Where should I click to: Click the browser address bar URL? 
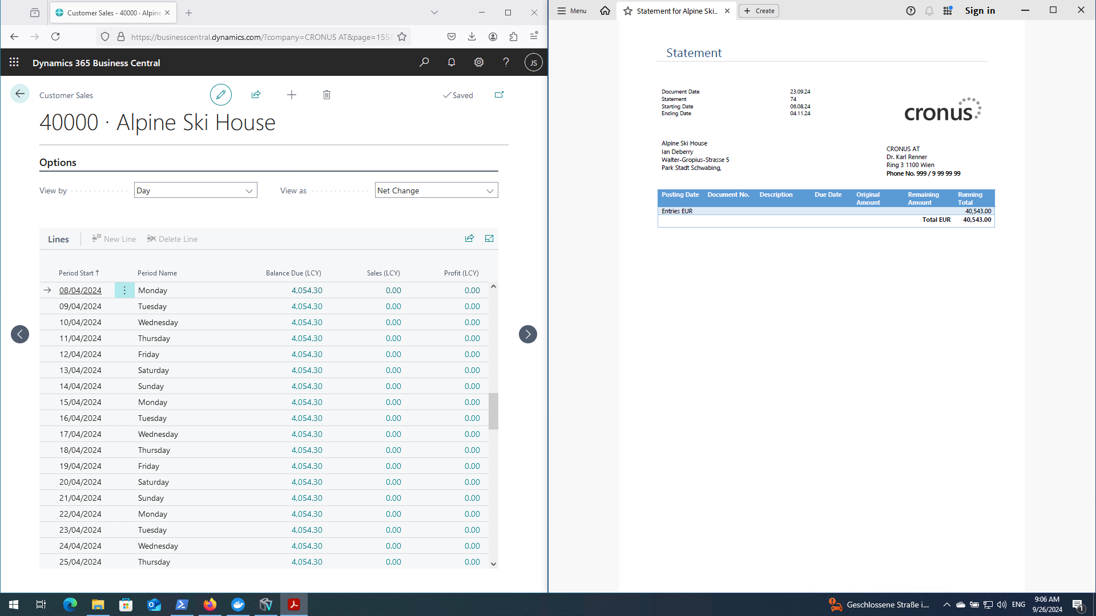[x=261, y=37]
